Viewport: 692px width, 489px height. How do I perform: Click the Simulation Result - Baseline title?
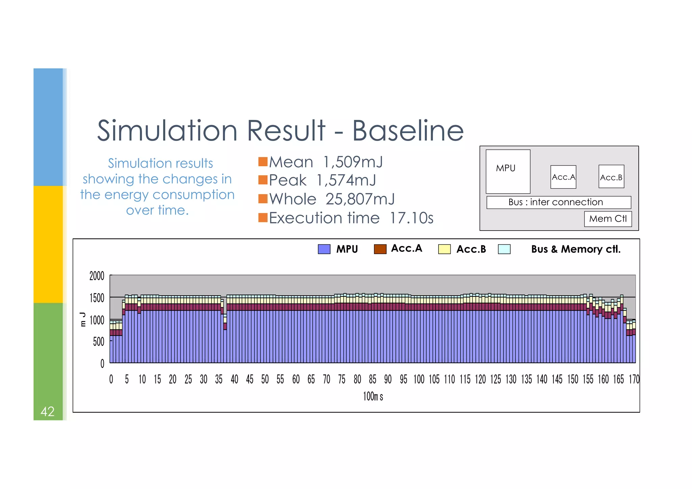pyautogui.click(x=280, y=130)
